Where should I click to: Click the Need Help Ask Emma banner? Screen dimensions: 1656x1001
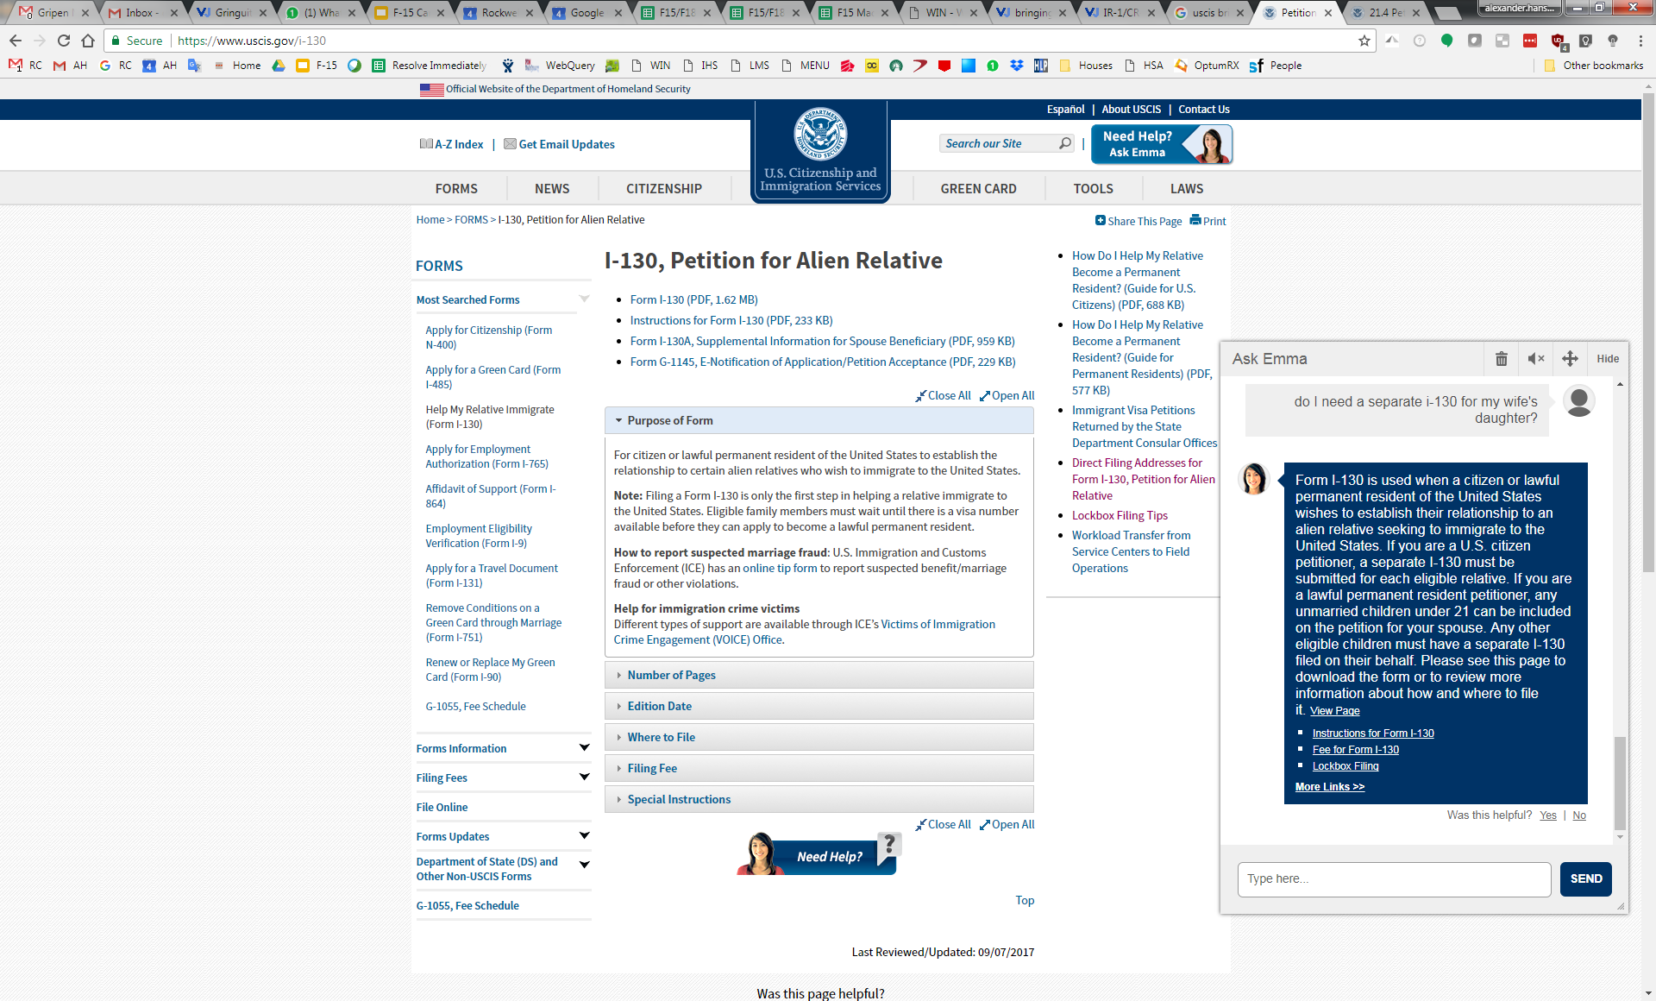tap(1162, 144)
